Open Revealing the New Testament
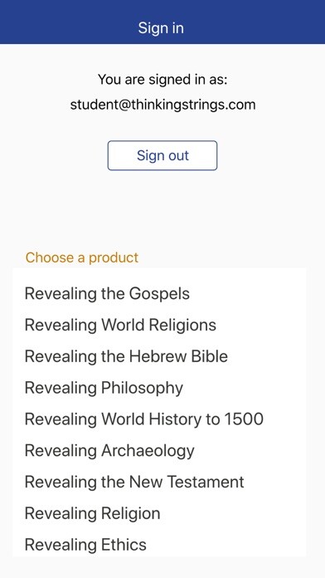 point(159,482)
